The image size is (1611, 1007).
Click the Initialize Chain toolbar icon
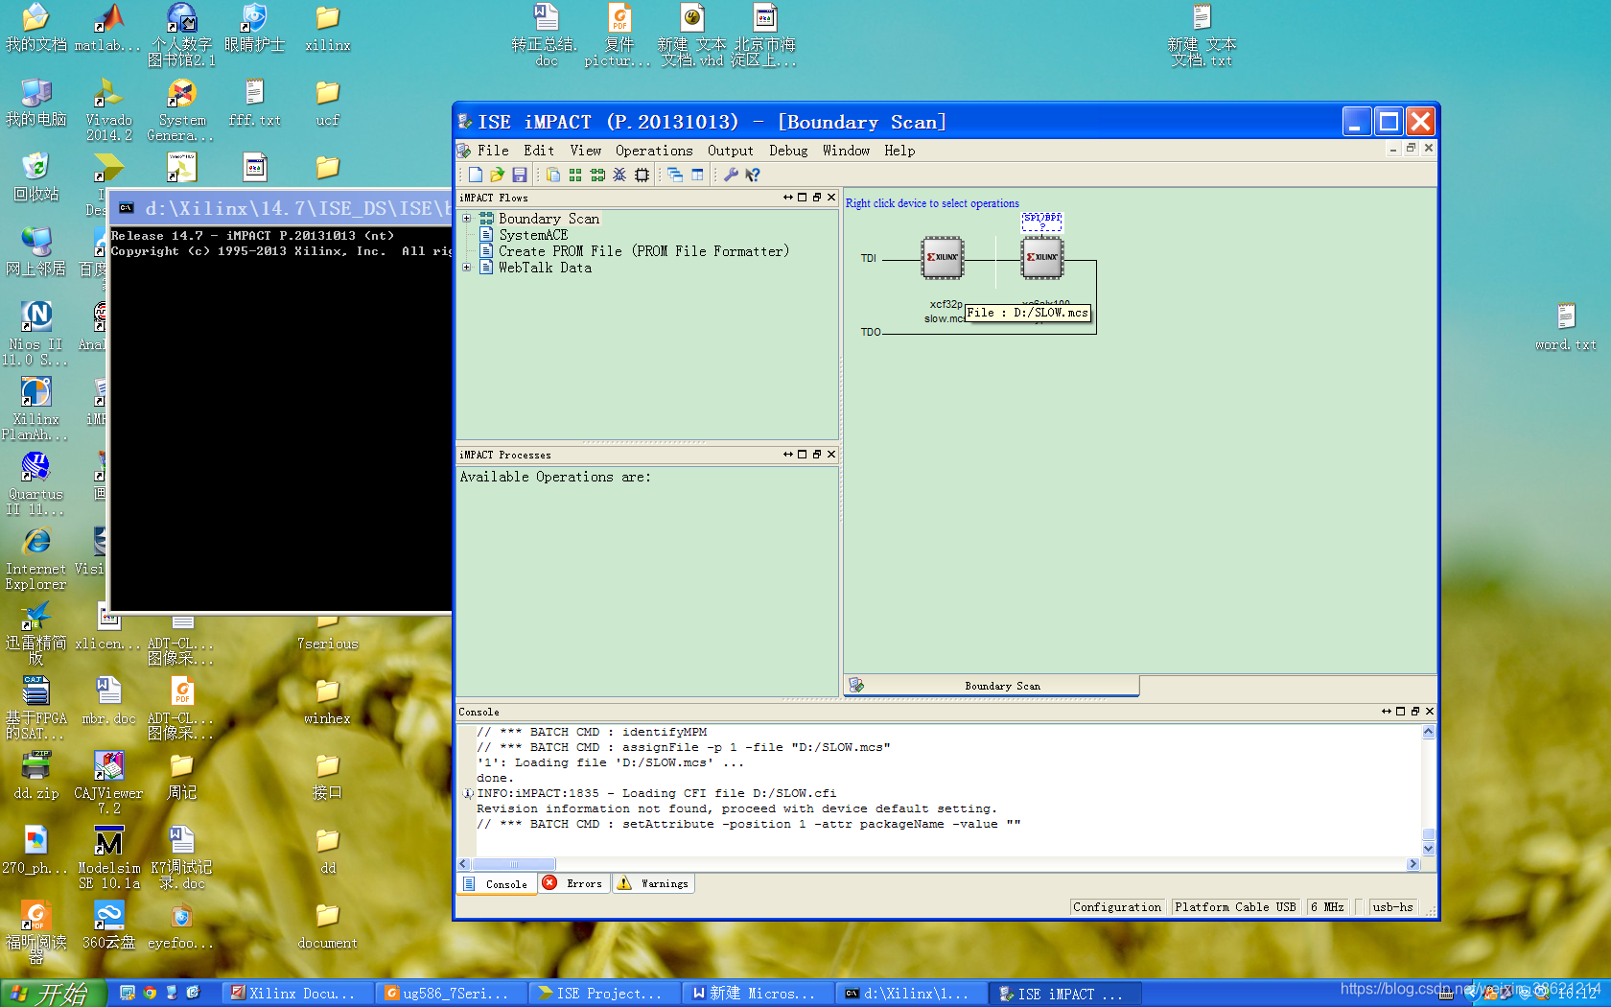597,175
